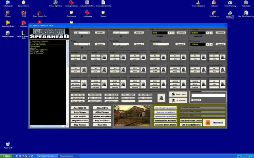Click the config text panel vertical scrollbar
This screenshot has width=254, height=158.
(x=67, y=83)
